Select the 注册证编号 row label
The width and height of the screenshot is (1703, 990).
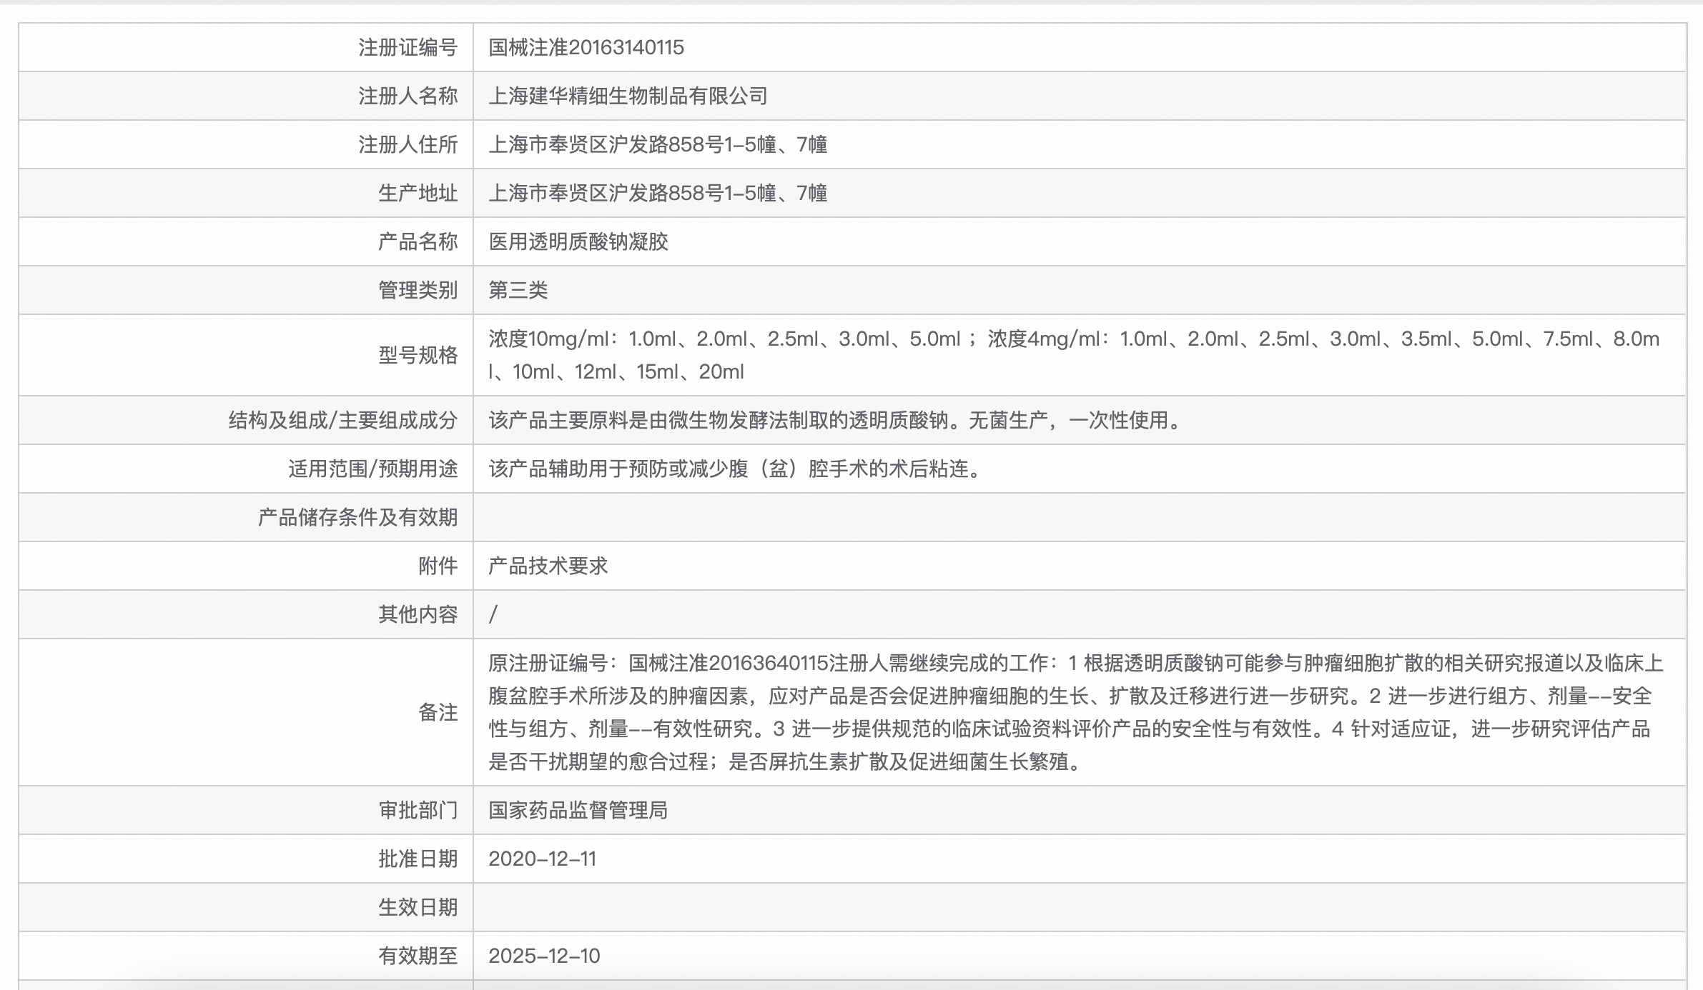[x=406, y=47]
